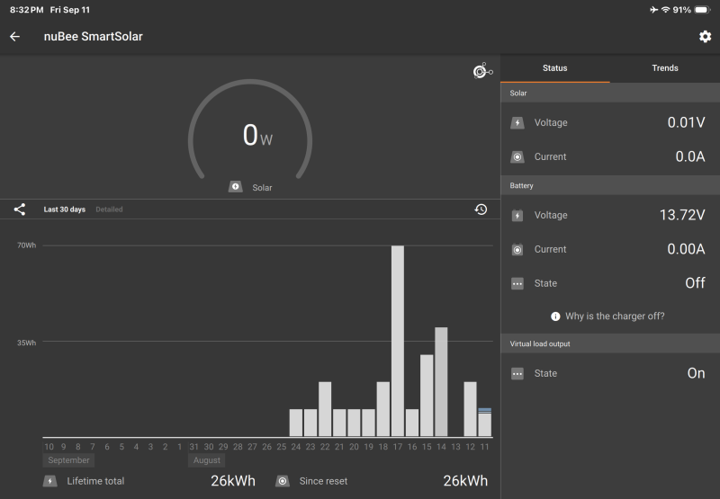
Task: Switch to the Trends tab
Action: (x=665, y=68)
